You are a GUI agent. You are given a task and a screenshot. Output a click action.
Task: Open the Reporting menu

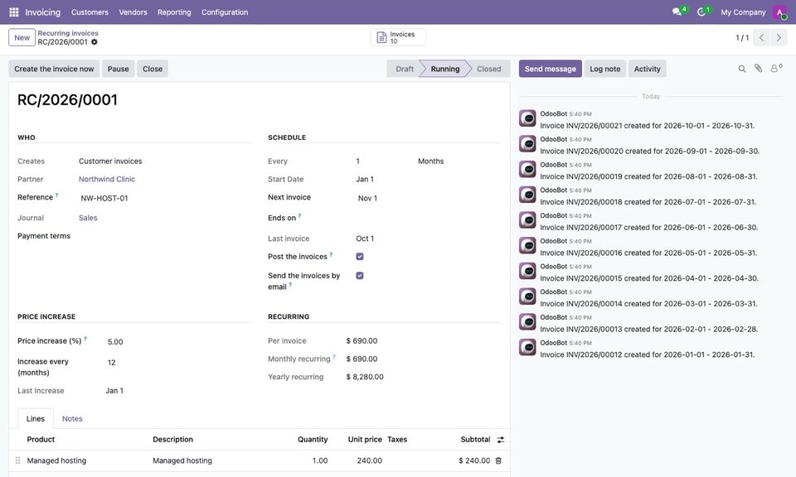(174, 12)
